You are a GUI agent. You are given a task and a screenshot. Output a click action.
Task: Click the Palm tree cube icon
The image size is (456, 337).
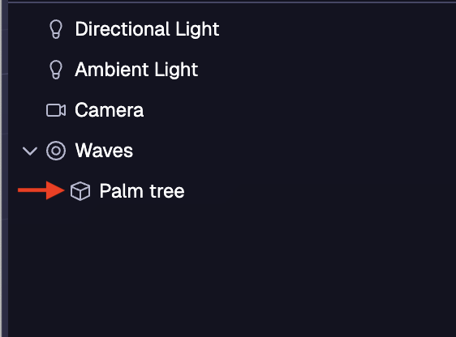point(80,191)
